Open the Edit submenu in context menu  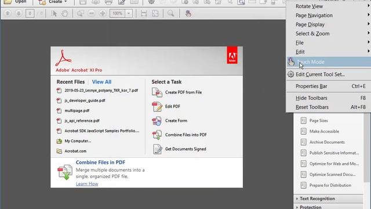(x=329, y=52)
